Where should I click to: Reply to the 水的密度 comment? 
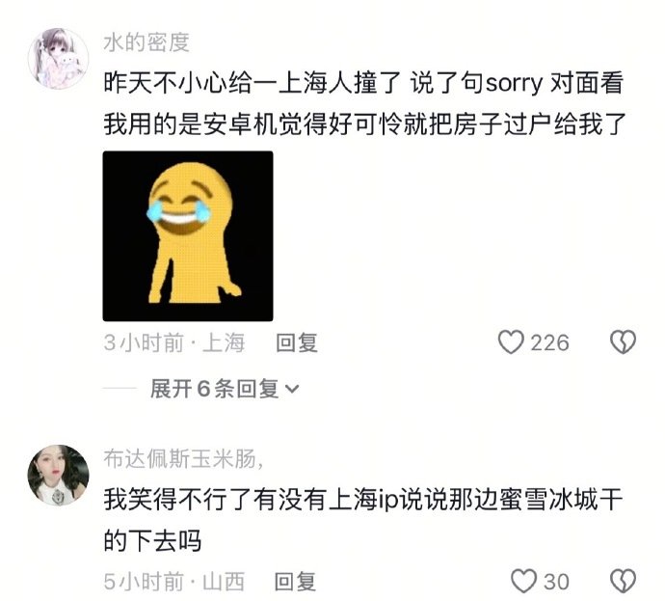[x=297, y=342]
